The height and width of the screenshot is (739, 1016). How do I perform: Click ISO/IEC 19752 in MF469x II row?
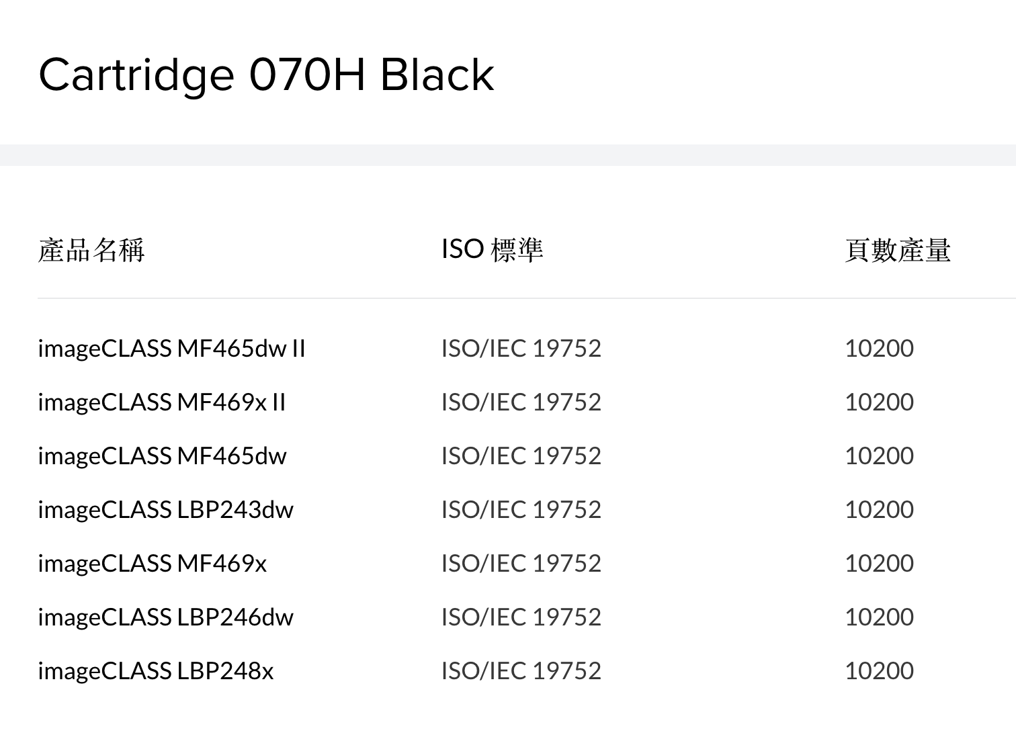coord(521,402)
